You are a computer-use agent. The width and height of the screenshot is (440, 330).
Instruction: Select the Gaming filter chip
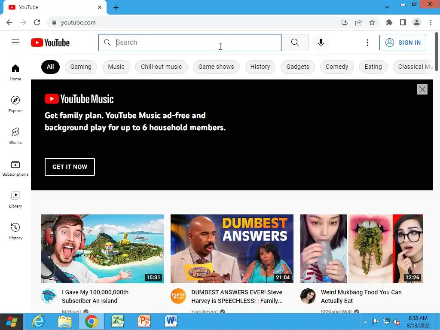81,67
